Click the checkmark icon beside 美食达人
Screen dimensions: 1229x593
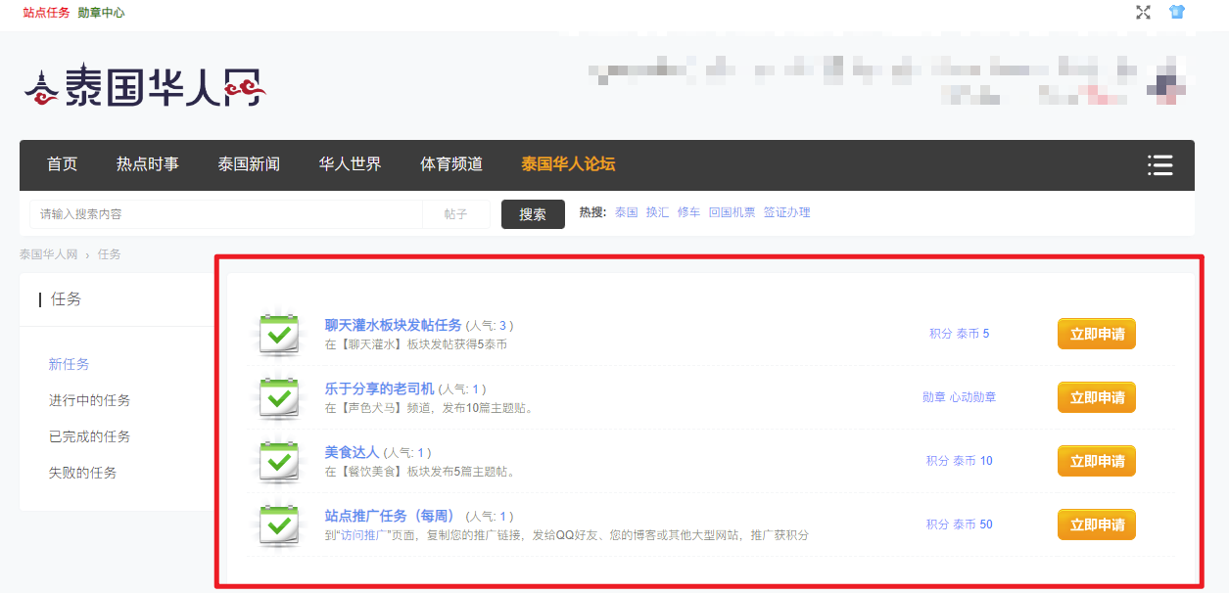coord(279,461)
